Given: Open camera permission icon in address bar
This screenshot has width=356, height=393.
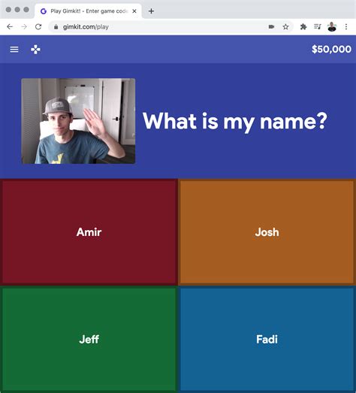Looking at the screenshot, I should coord(271,26).
